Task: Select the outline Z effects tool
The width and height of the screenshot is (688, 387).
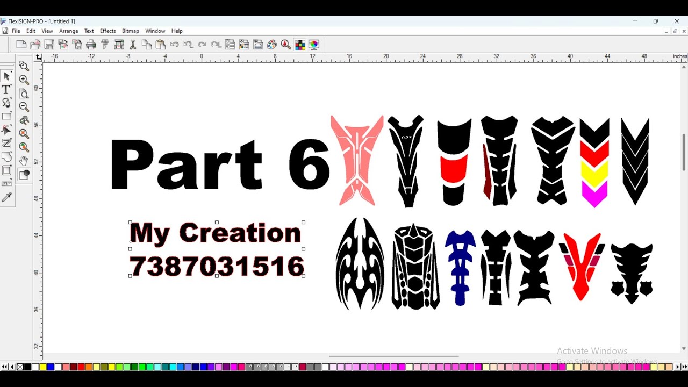Action: point(7,144)
